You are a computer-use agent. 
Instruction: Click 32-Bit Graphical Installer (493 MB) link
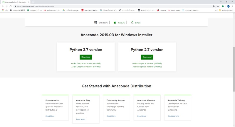coord(147,67)
